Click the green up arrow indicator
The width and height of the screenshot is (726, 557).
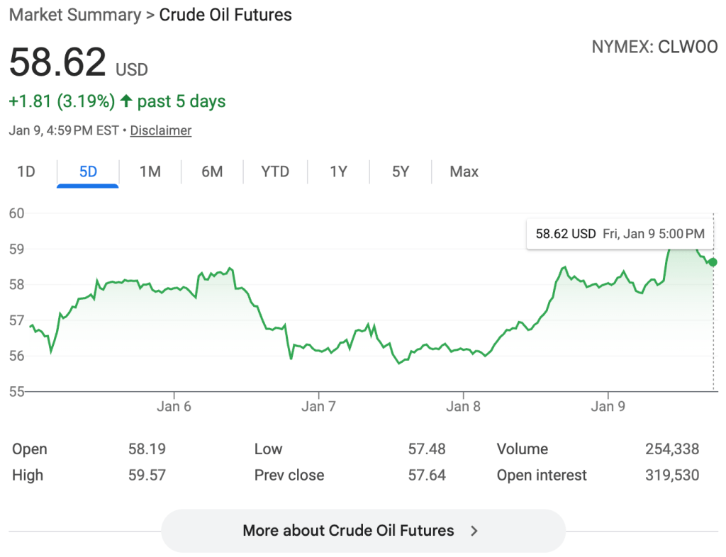coord(126,101)
